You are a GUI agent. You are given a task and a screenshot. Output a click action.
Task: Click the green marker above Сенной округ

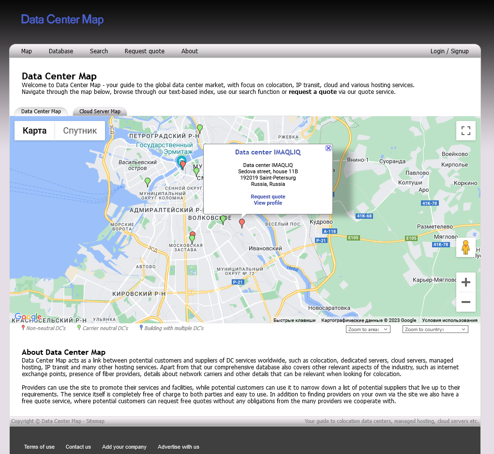click(196, 172)
